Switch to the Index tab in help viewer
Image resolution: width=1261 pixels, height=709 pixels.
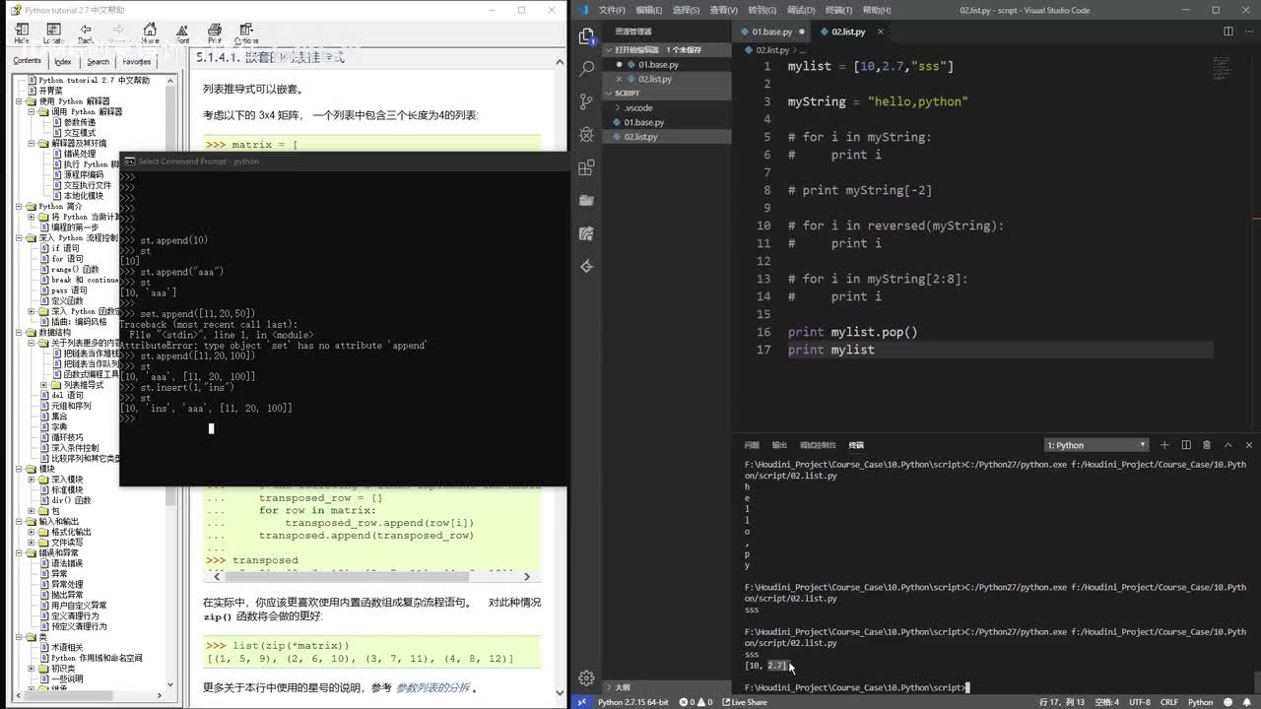click(63, 61)
